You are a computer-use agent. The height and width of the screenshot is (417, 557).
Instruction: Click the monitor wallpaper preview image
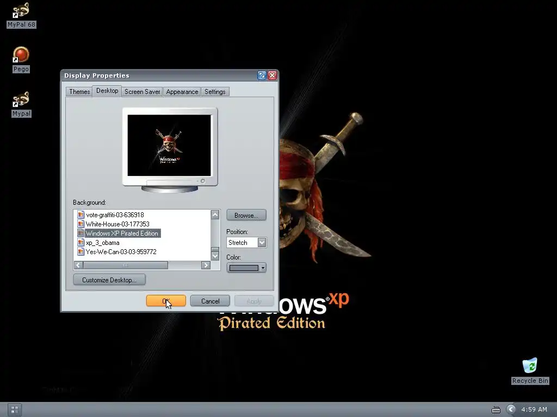[169, 146]
